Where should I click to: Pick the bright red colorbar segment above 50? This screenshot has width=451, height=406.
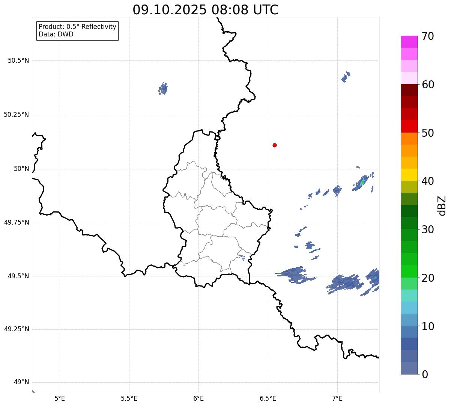click(409, 126)
